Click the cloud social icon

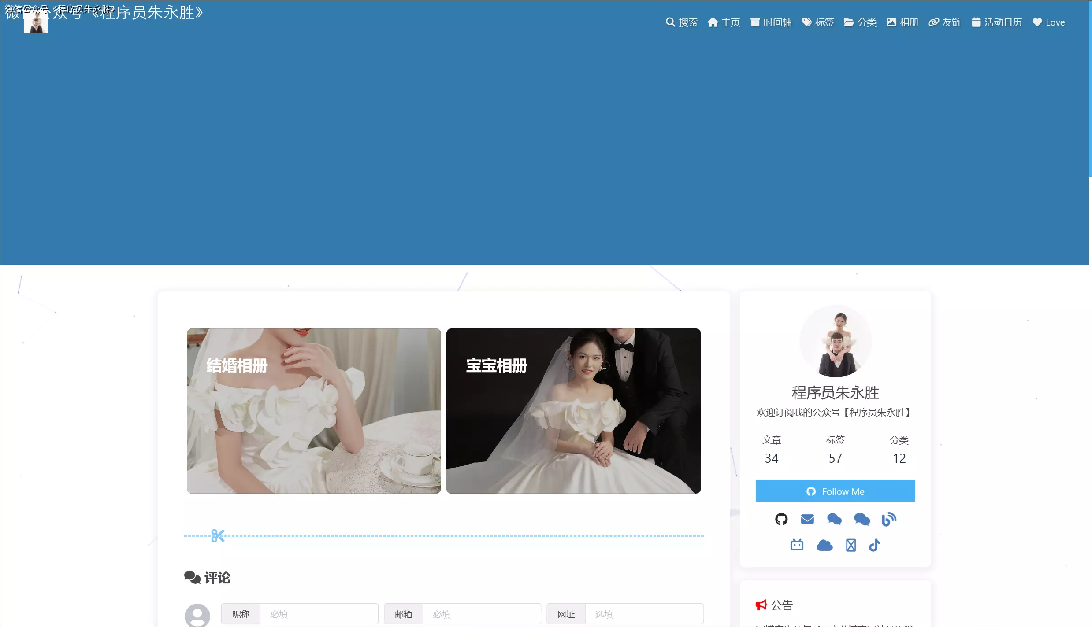[824, 546]
